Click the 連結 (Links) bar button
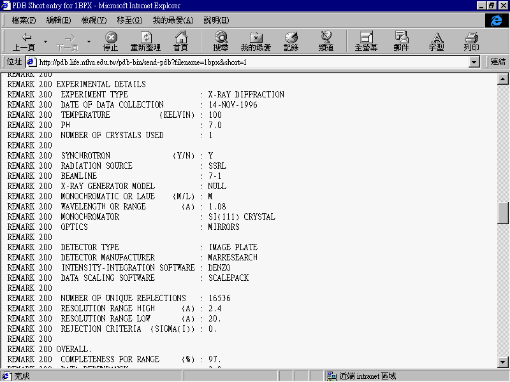This screenshot has width=510, height=382. point(498,62)
